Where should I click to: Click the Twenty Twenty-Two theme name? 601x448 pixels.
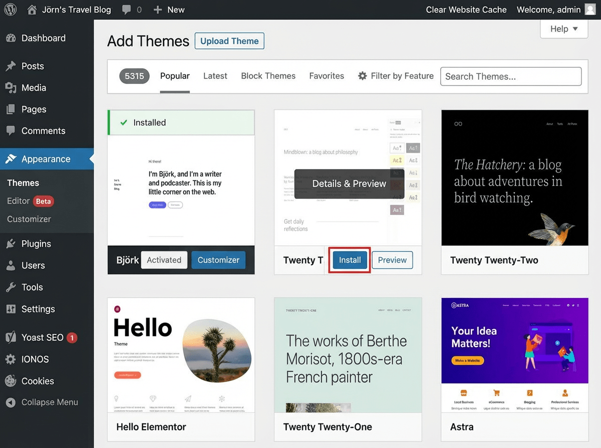pos(494,260)
